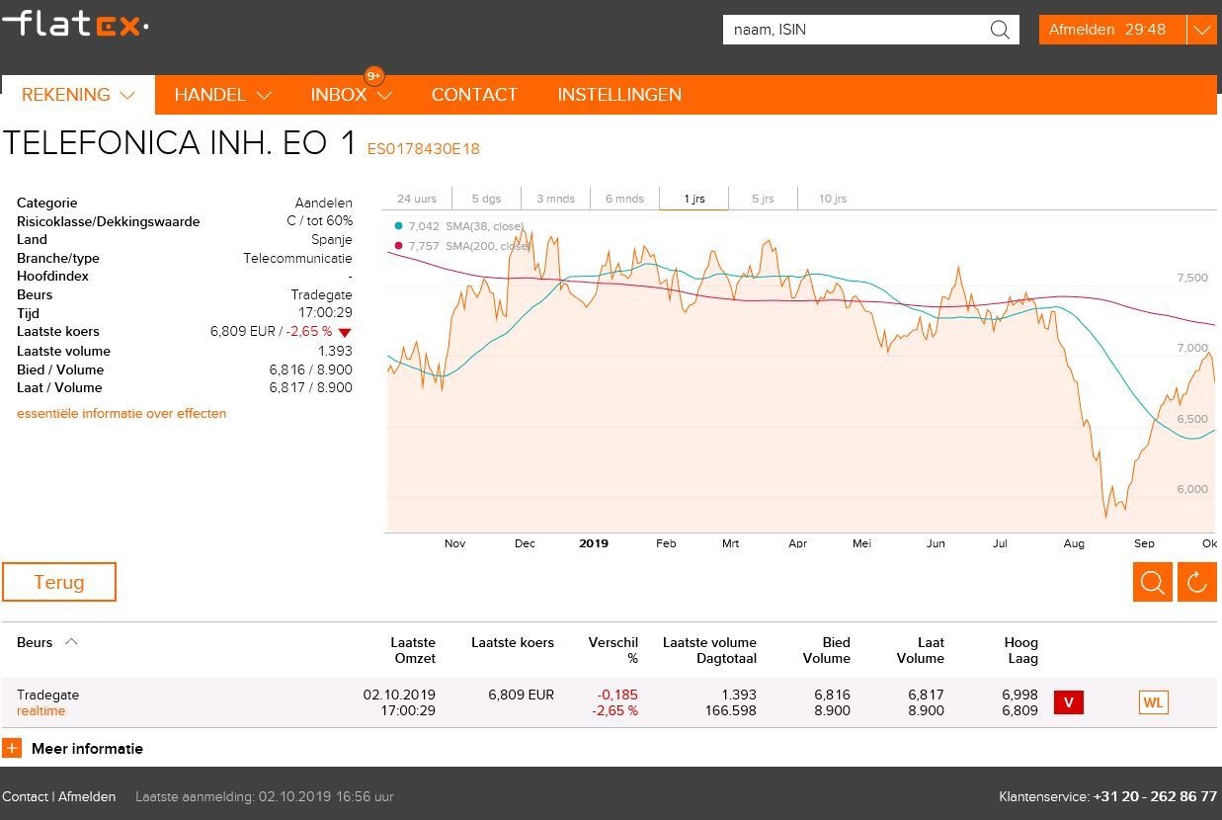Click the red down arrow beside -2,65 %
Screen dimensions: 1222x820
click(x=344, y=333)
